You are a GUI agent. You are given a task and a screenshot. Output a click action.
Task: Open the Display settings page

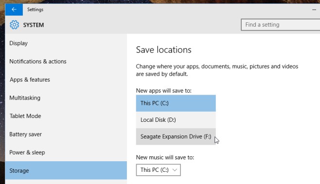coord(66,43)
